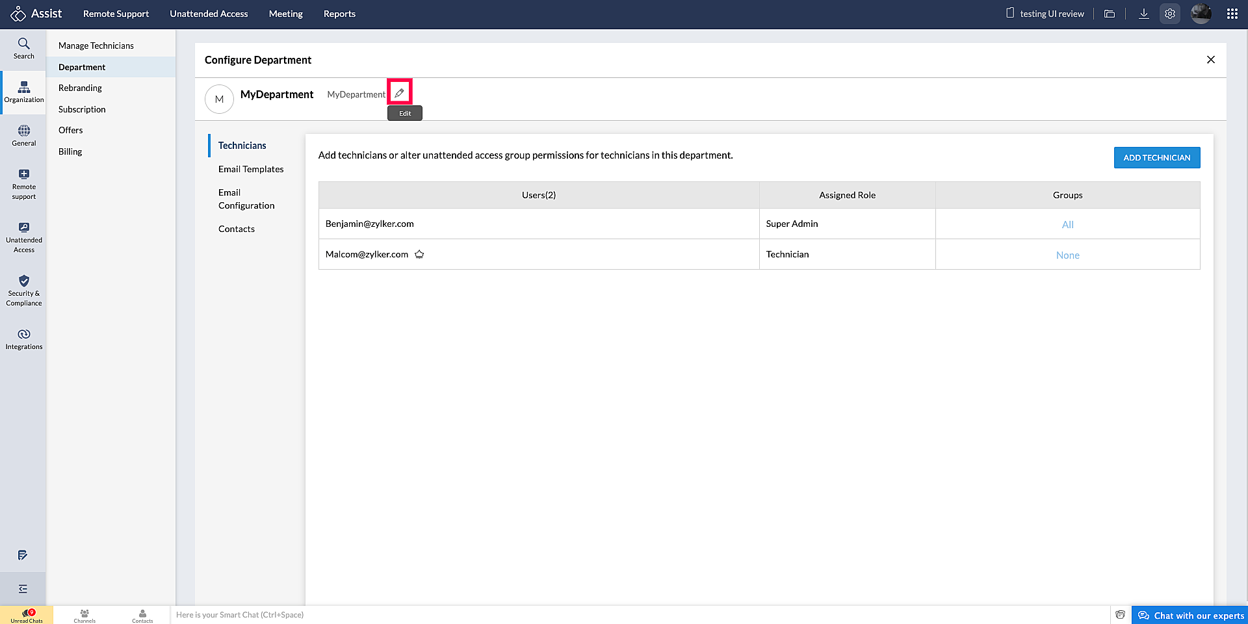Image resolution: width=1248 pixels, height=624 pixels.
Task: Click the bold MyDepartment name heading
Action: click(x=277, y=94)
